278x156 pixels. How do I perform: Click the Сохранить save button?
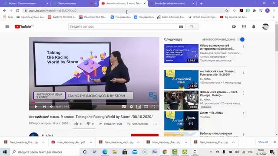(x=137, y=124)
